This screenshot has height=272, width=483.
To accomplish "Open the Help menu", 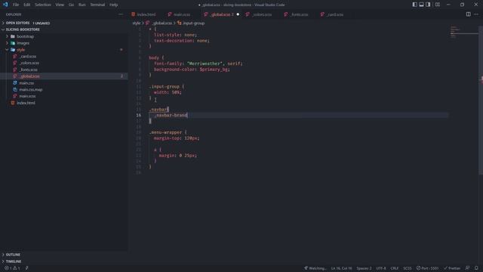I will click(x=114, y=5).
